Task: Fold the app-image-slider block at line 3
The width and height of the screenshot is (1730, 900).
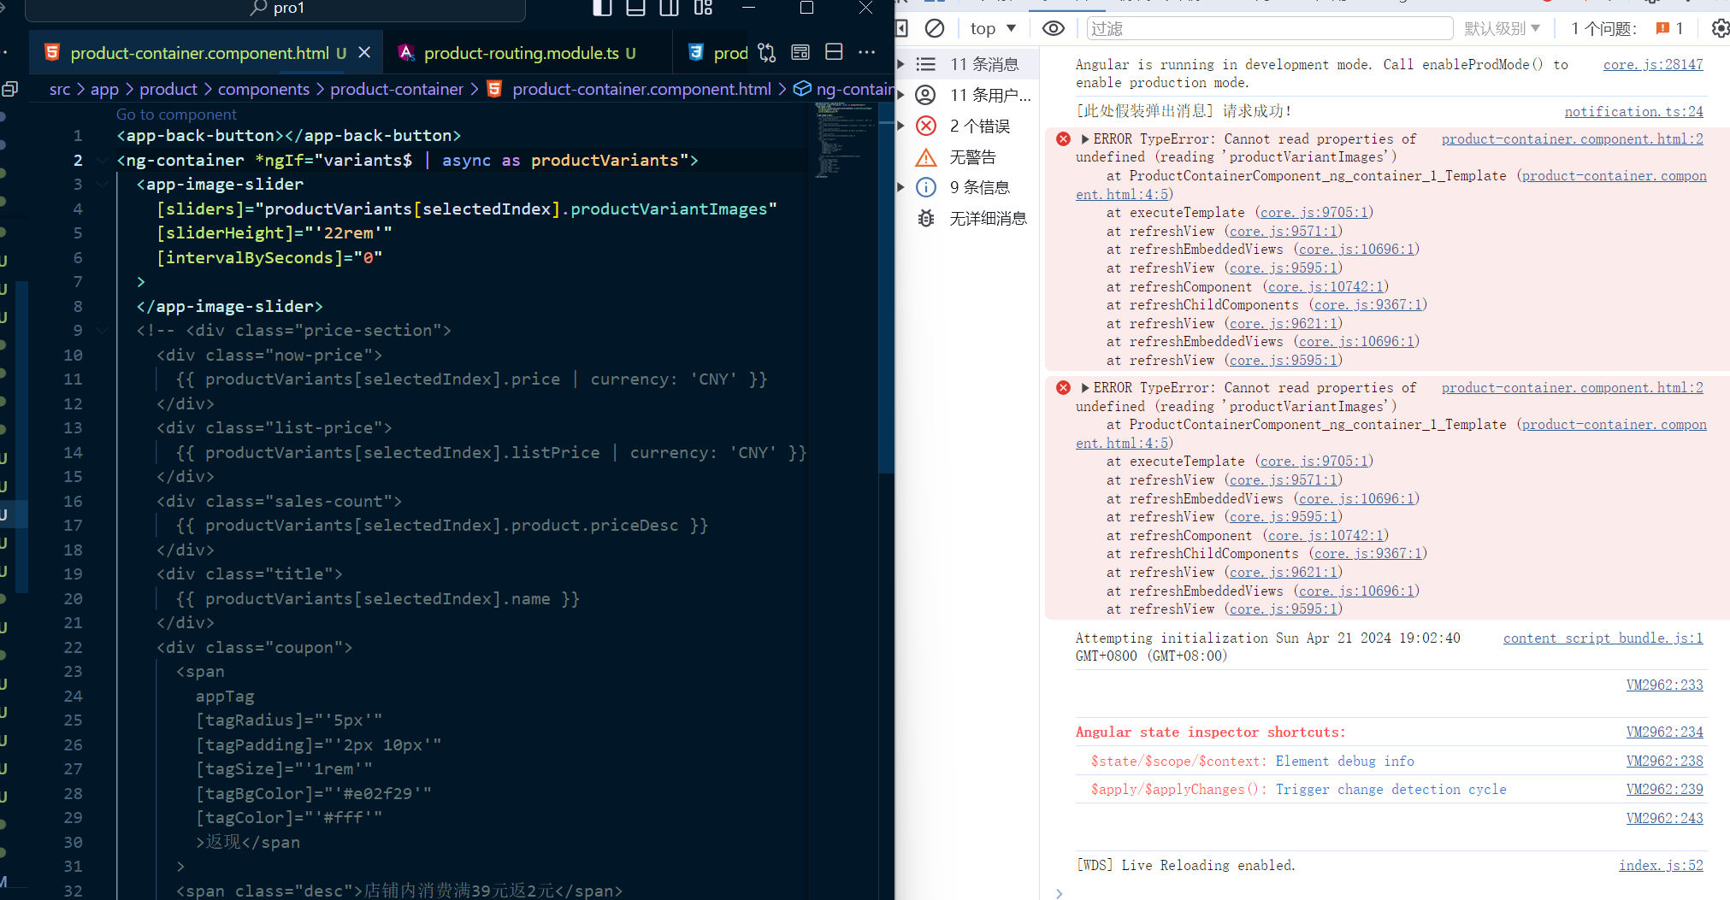Action: pyautogui.click(x=103, y=185)
